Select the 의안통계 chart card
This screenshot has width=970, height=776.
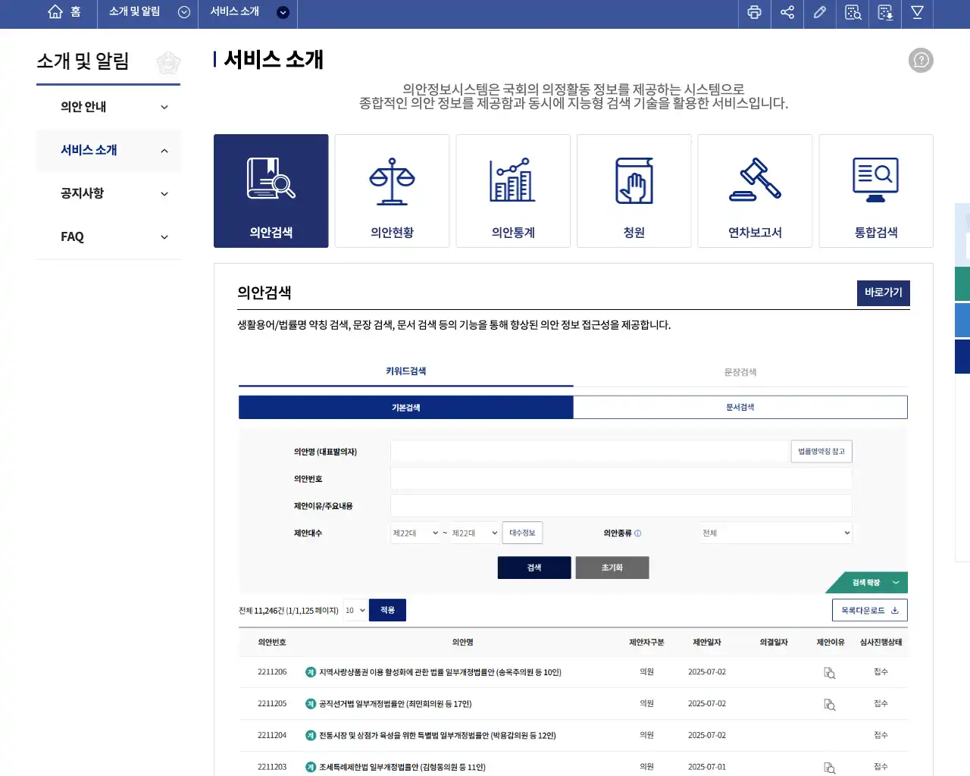pyautogui.click(x=513, y=191)
